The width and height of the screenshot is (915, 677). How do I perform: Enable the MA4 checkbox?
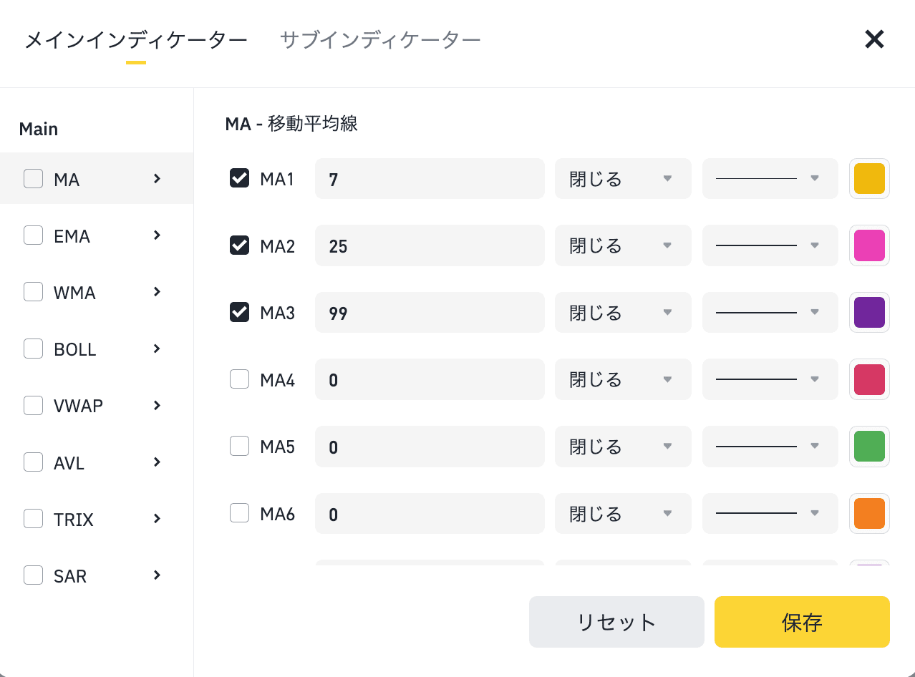click(x=239, y=379)
